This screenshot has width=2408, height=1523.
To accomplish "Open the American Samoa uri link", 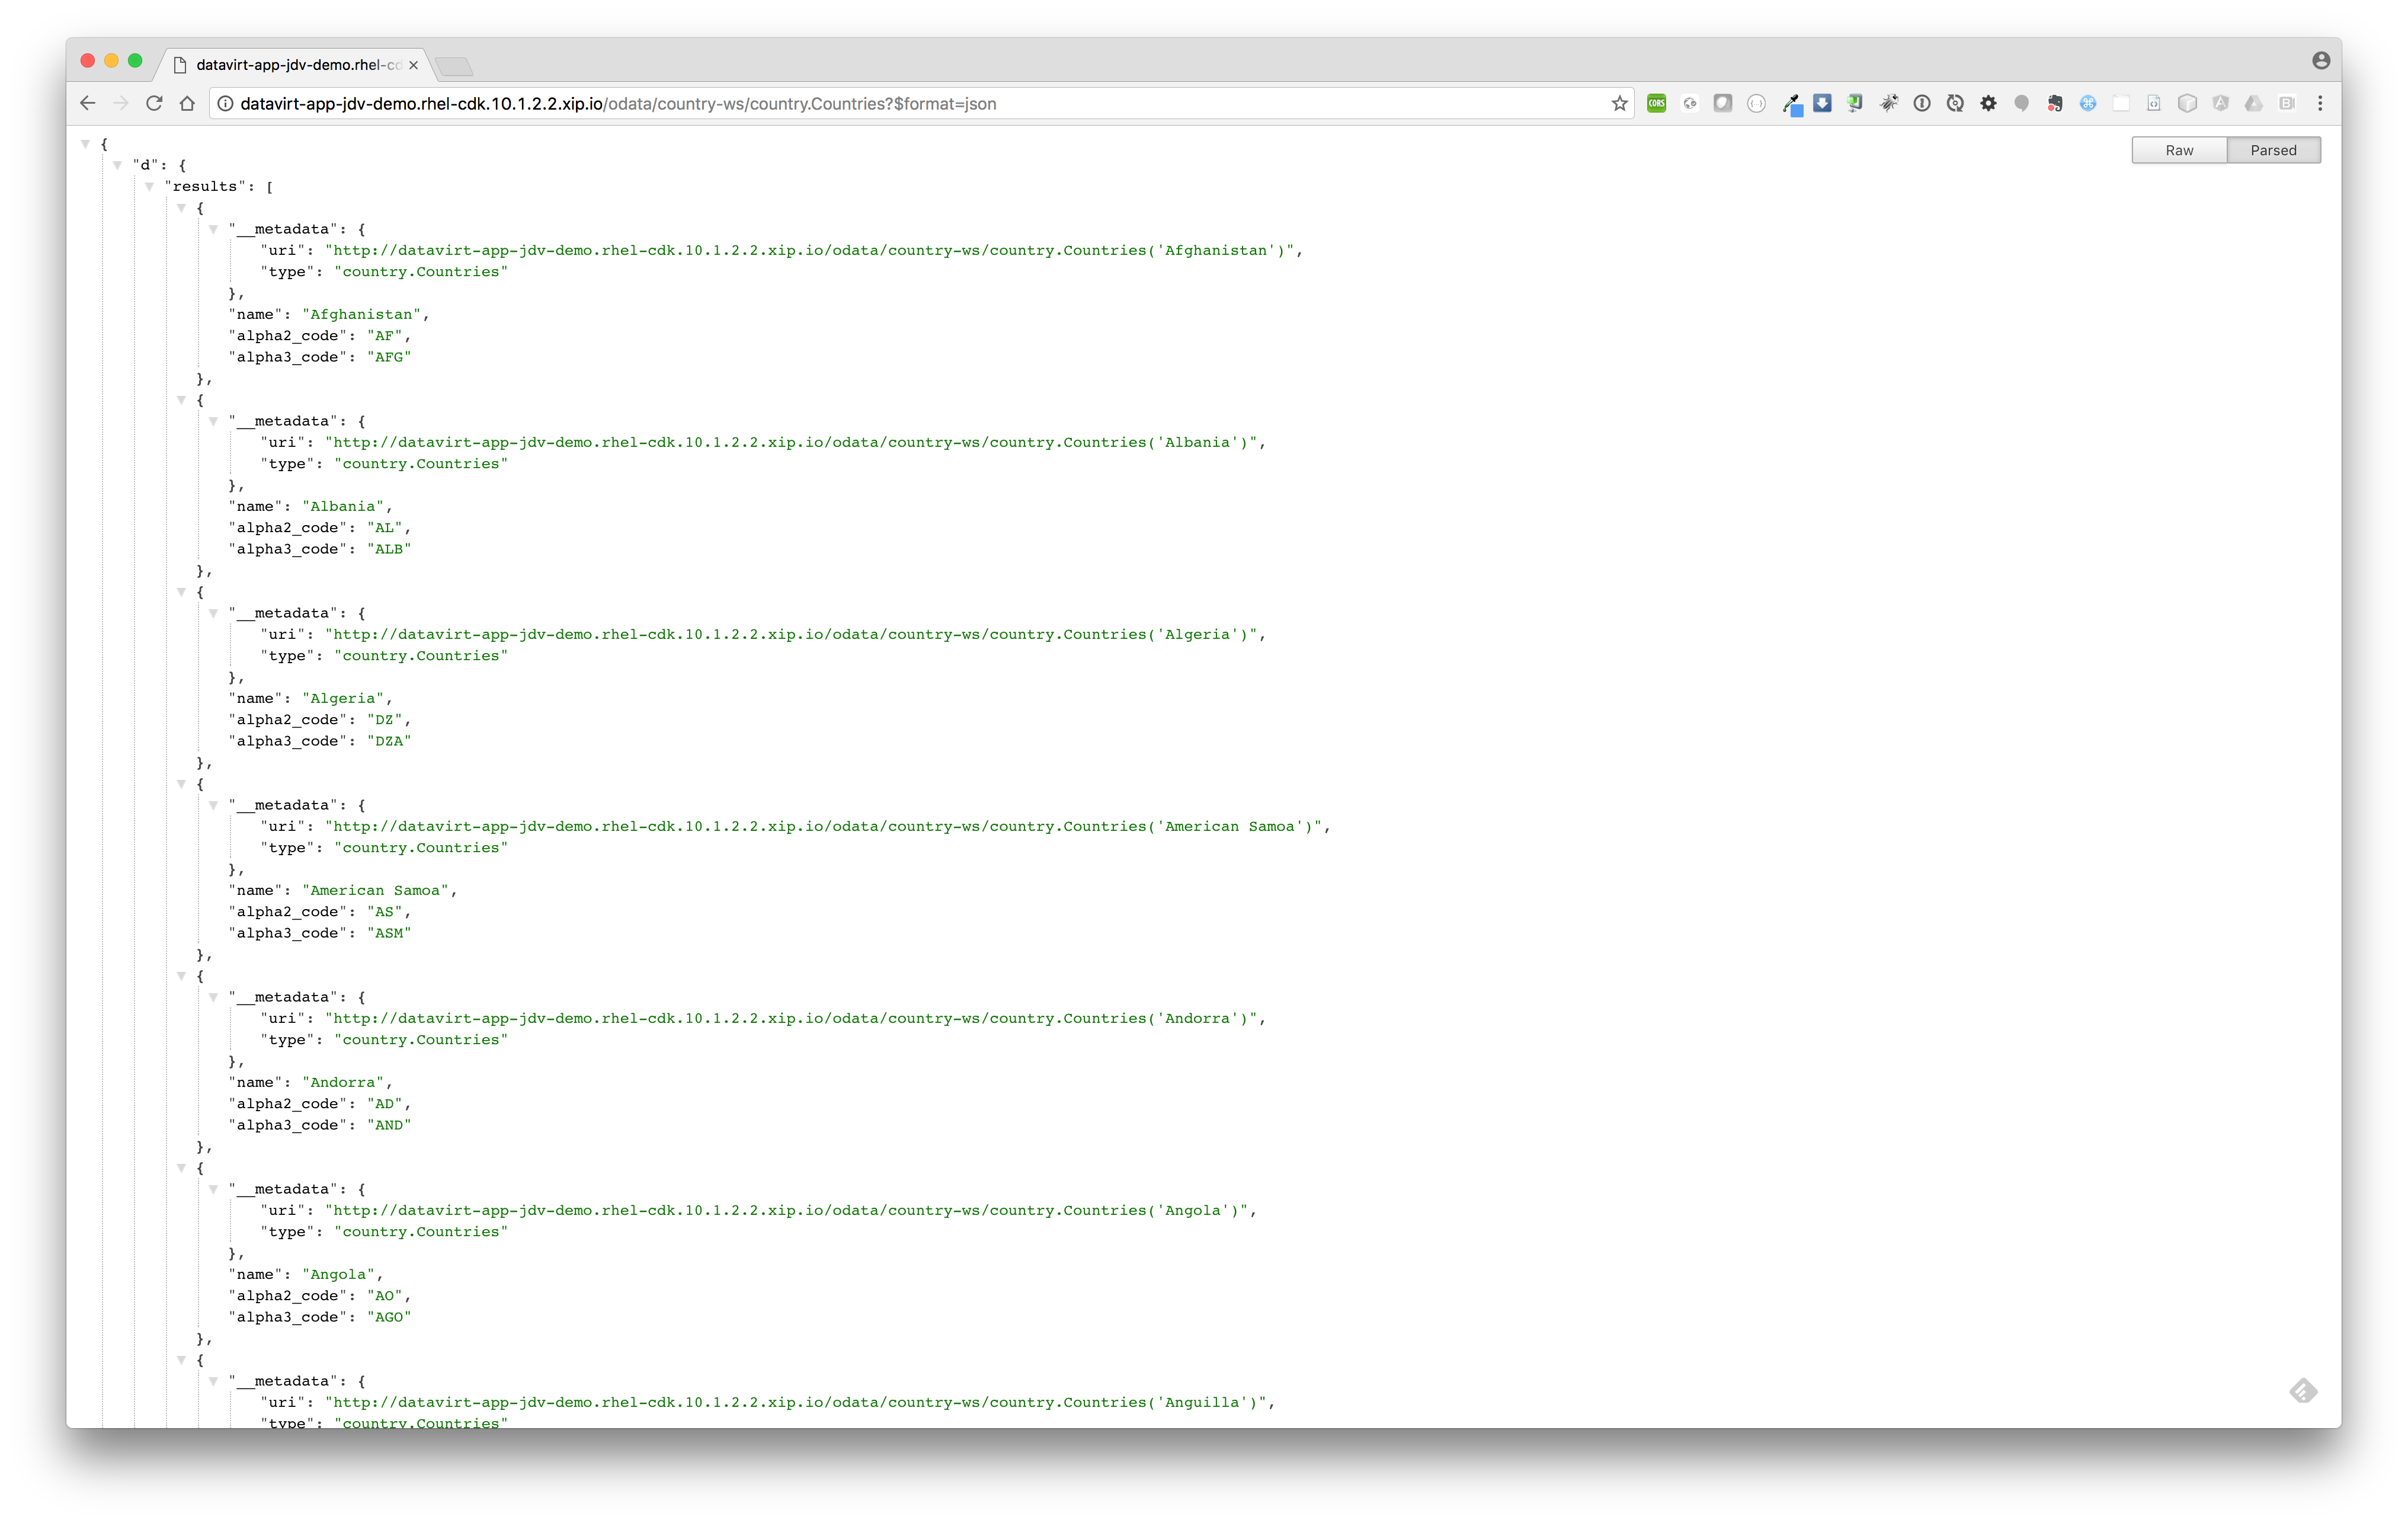I will (x=826, y=826).
